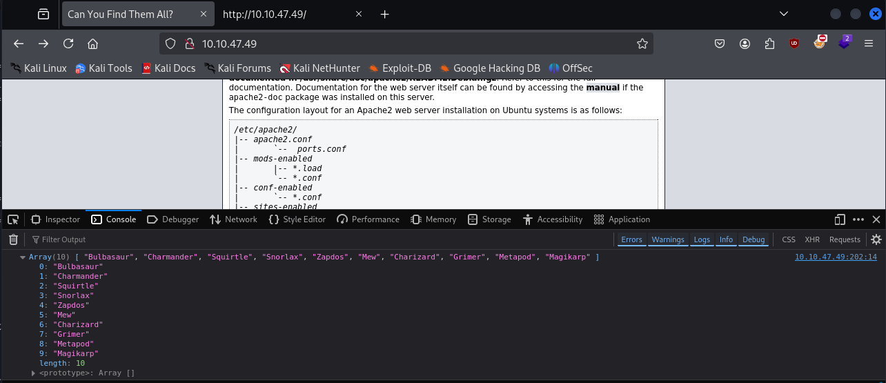Open the Firefox account icon
886x383 pixels.
[745, 43]
